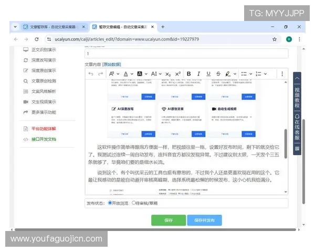Open the QR code icon on side panel
The height and width of the screenshot is (252, 315).
297,149
